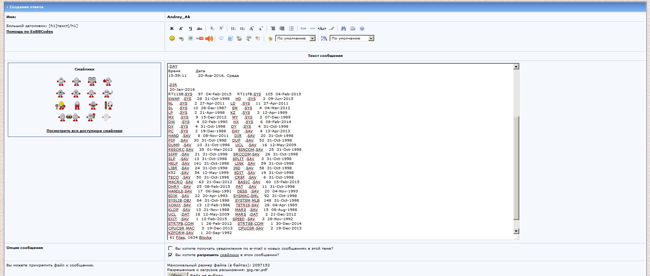This screenshot has width=650, height=276.
Task: Insert H1 big heading tag
Action: click(233, 28)
